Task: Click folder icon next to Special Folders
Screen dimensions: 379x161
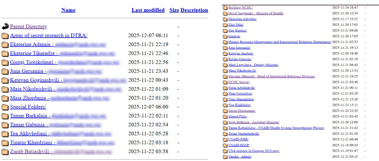Action: pyautogui.click(x=5, y=107)
